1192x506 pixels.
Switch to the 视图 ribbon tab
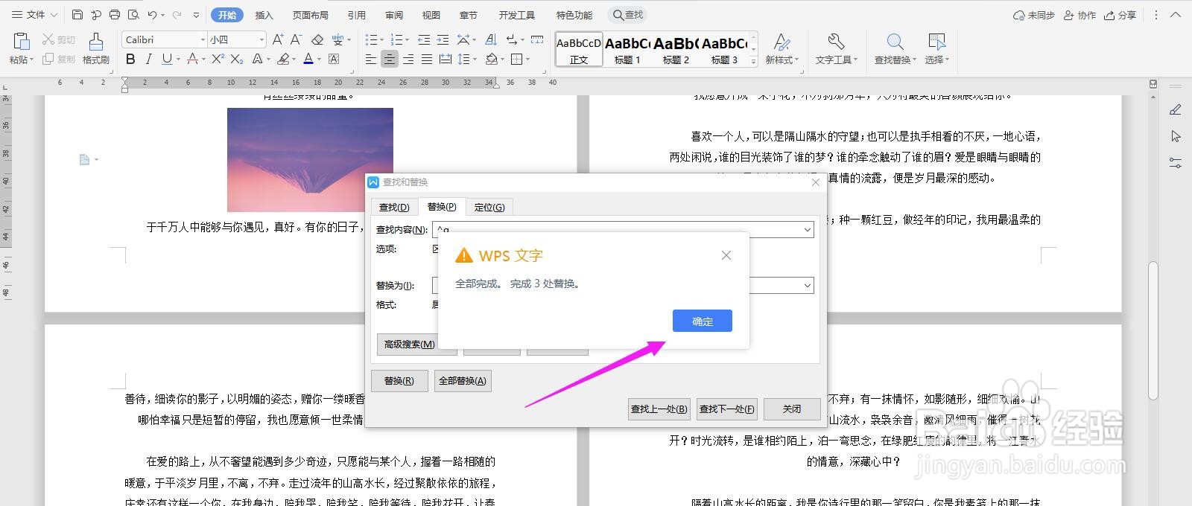[431, 15]
